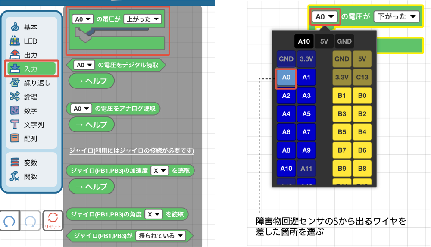This screenshot has height=247, width=431.
Task: Select the yellow C13 pin swatch
Action: (362, 78)
